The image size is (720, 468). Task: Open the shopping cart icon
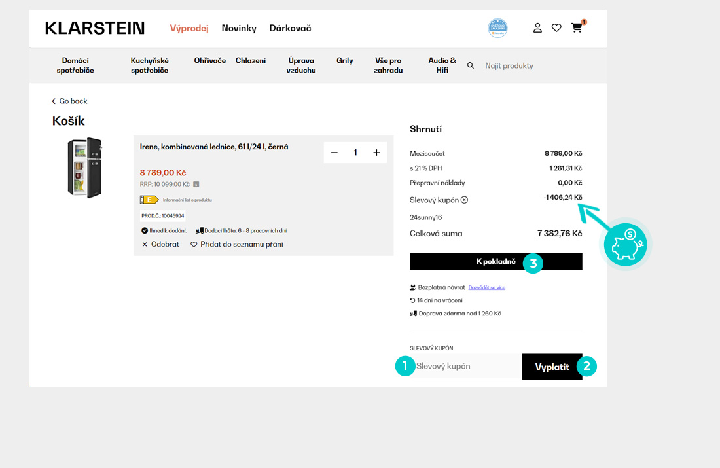(577, 28)
